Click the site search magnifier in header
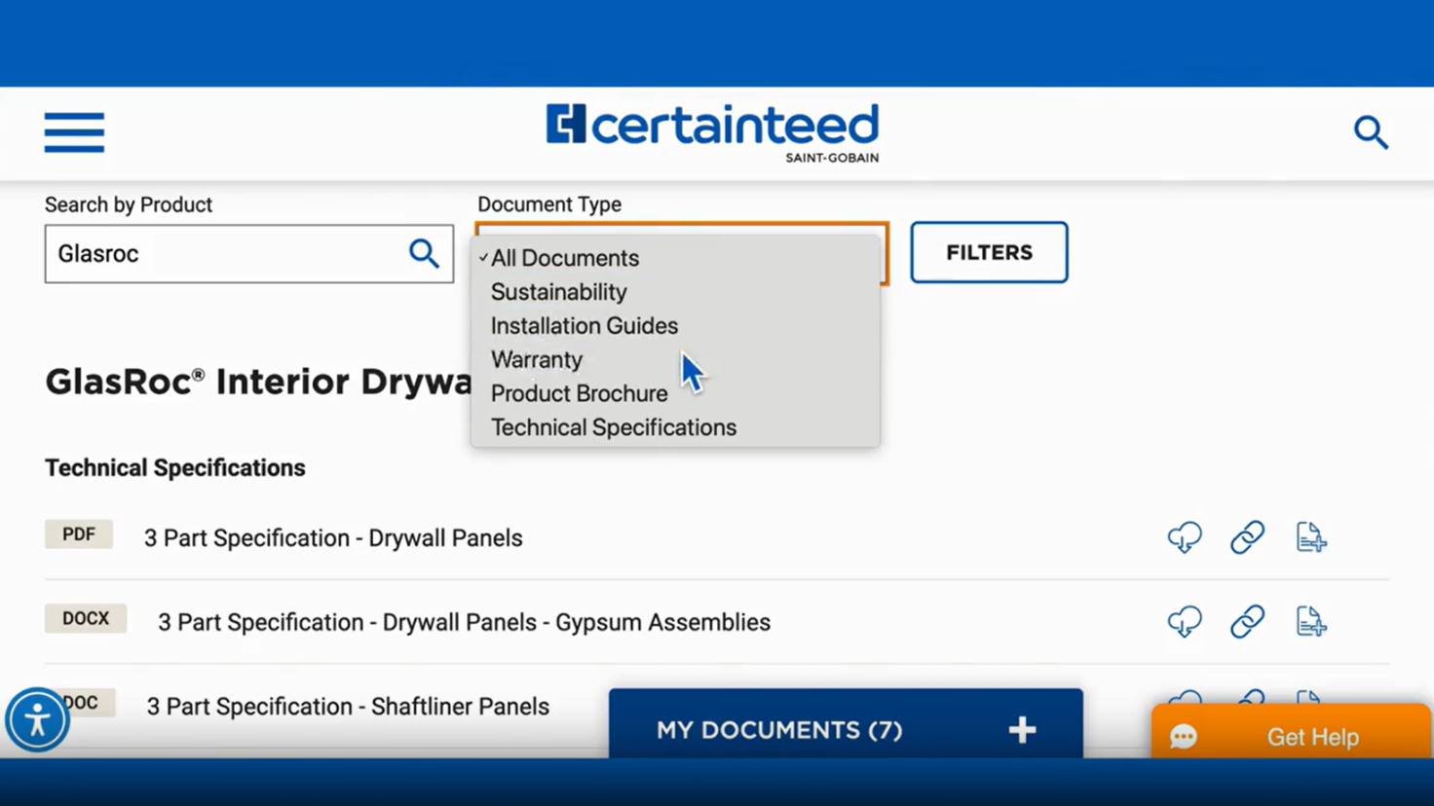Screen dimensions: 1434x806 pyautogui.click(x=1370, y=132)
